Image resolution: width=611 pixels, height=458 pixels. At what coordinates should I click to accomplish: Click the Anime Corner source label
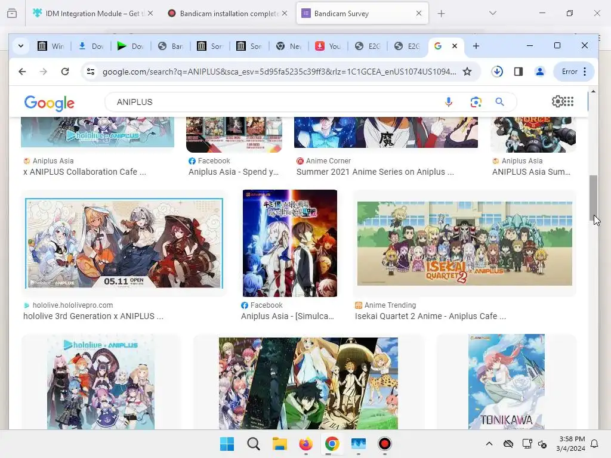(328, 161)
